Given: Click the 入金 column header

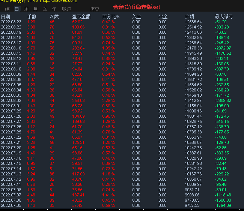Looking at the screenshot, I should click(x=137, y=16).
